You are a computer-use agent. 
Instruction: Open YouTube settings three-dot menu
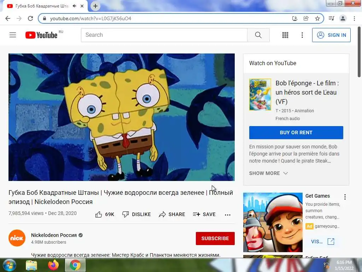(302, 35)
